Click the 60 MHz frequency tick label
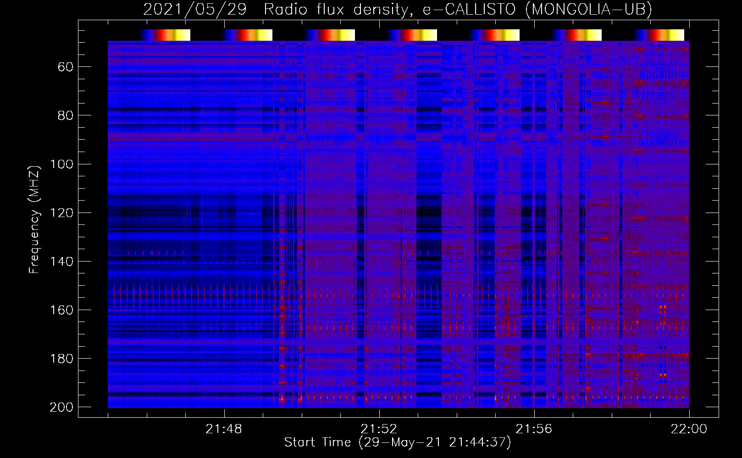Screen dimensions: 742x458 [66, 67]
